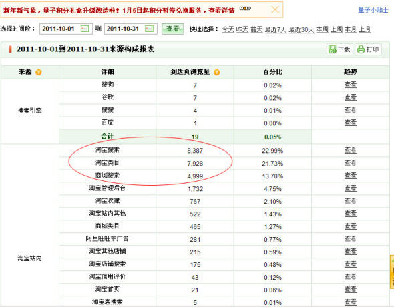Click the 下载 download icon button

339,49
